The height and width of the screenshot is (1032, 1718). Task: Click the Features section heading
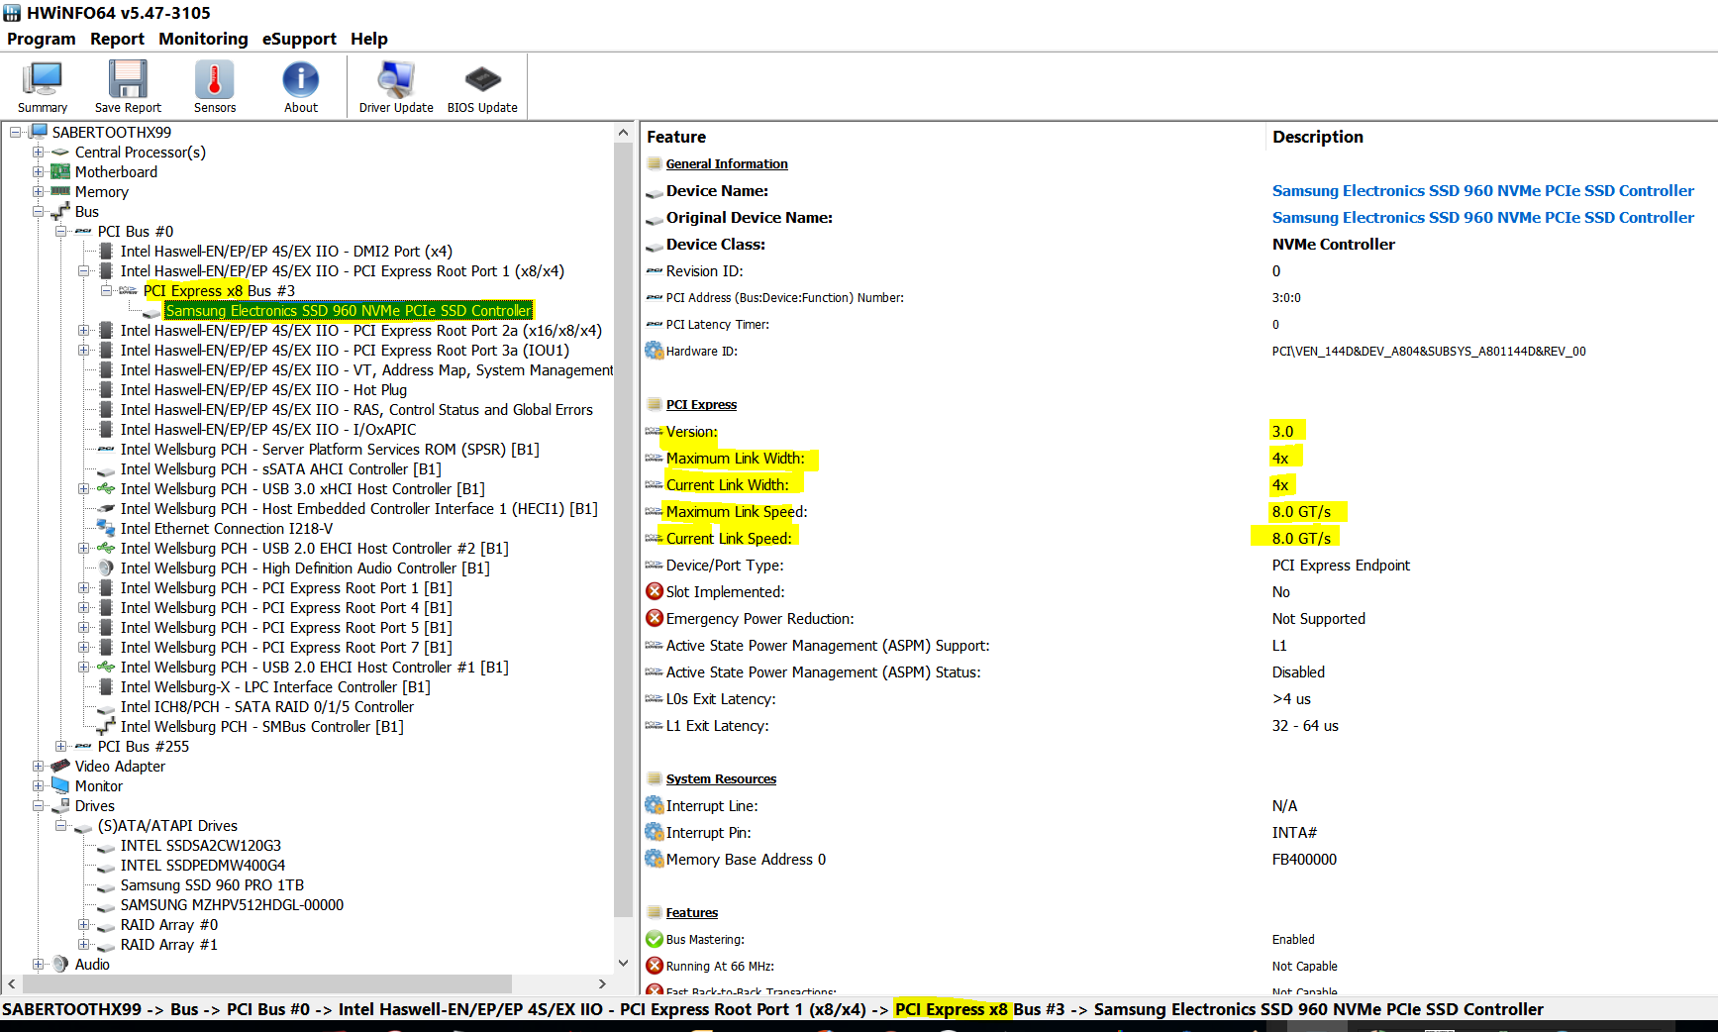691,912
